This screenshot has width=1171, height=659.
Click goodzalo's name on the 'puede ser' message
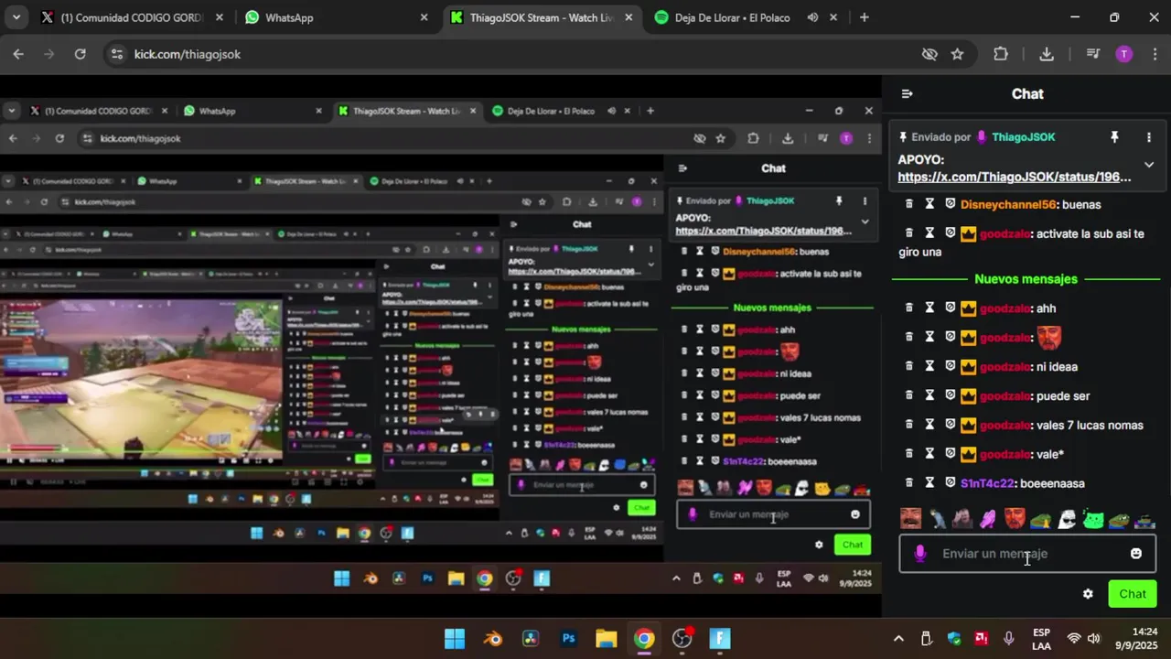(1005, 396)
